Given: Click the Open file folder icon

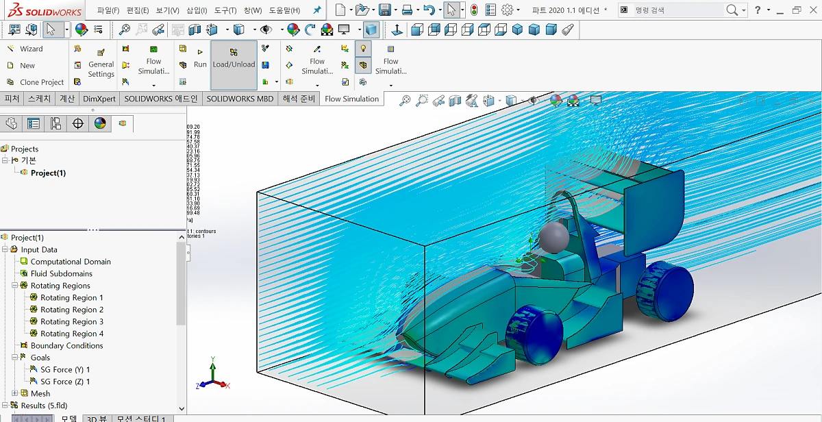Looking at the screenshot, I should (361, 10).
